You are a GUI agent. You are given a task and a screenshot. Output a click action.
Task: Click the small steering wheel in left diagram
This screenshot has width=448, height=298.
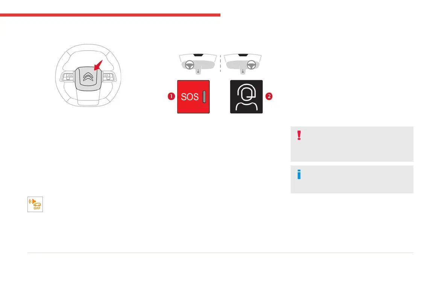pyautogui.click(x=190, y=65)
